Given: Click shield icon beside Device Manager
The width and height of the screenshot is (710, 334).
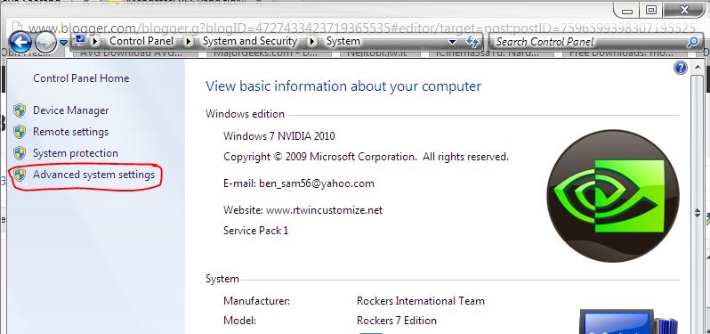Looking at the screenshot, I should [19, 110].
